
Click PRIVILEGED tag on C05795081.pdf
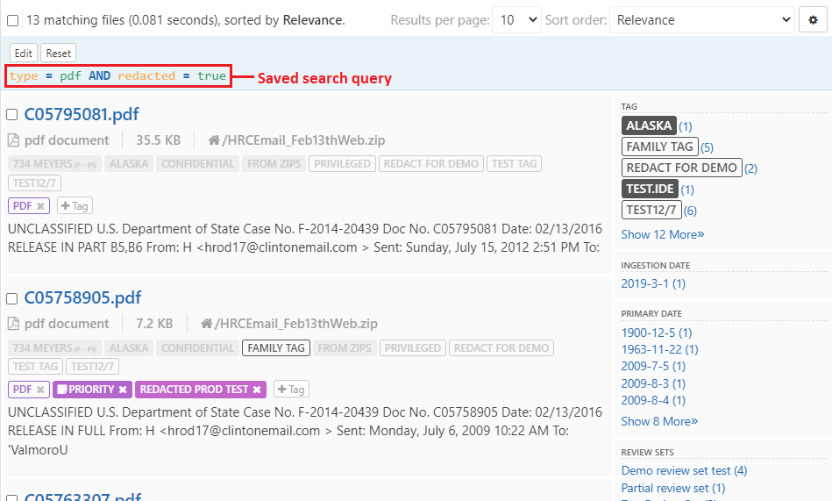342,163
